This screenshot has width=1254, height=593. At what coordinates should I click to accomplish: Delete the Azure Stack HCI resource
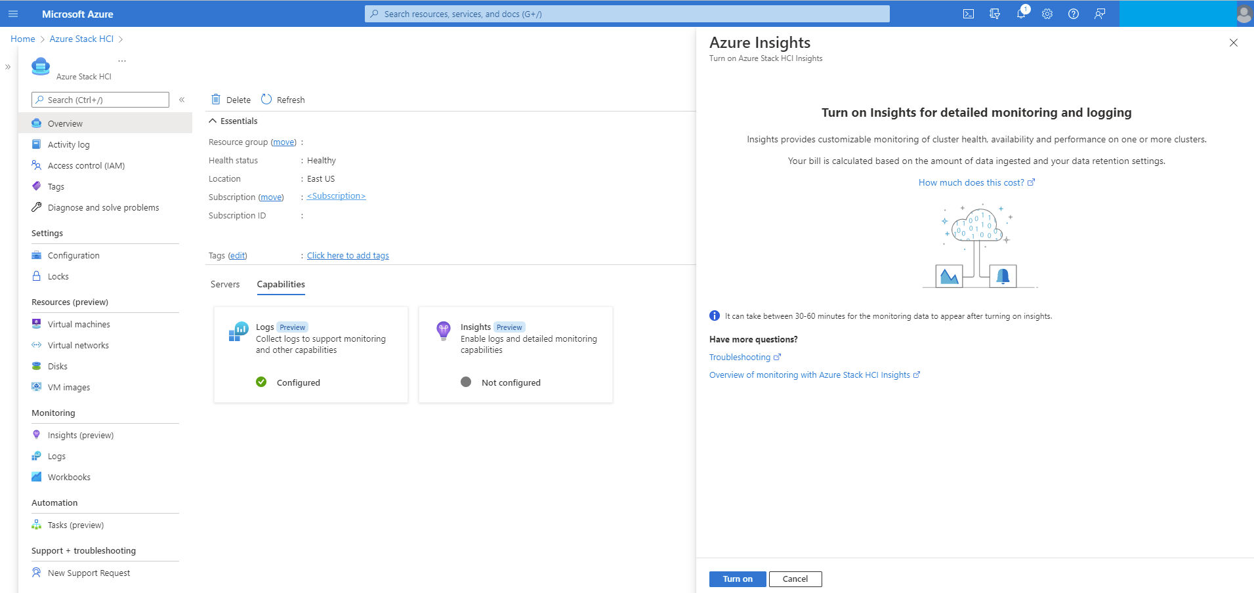pos(230,99)
